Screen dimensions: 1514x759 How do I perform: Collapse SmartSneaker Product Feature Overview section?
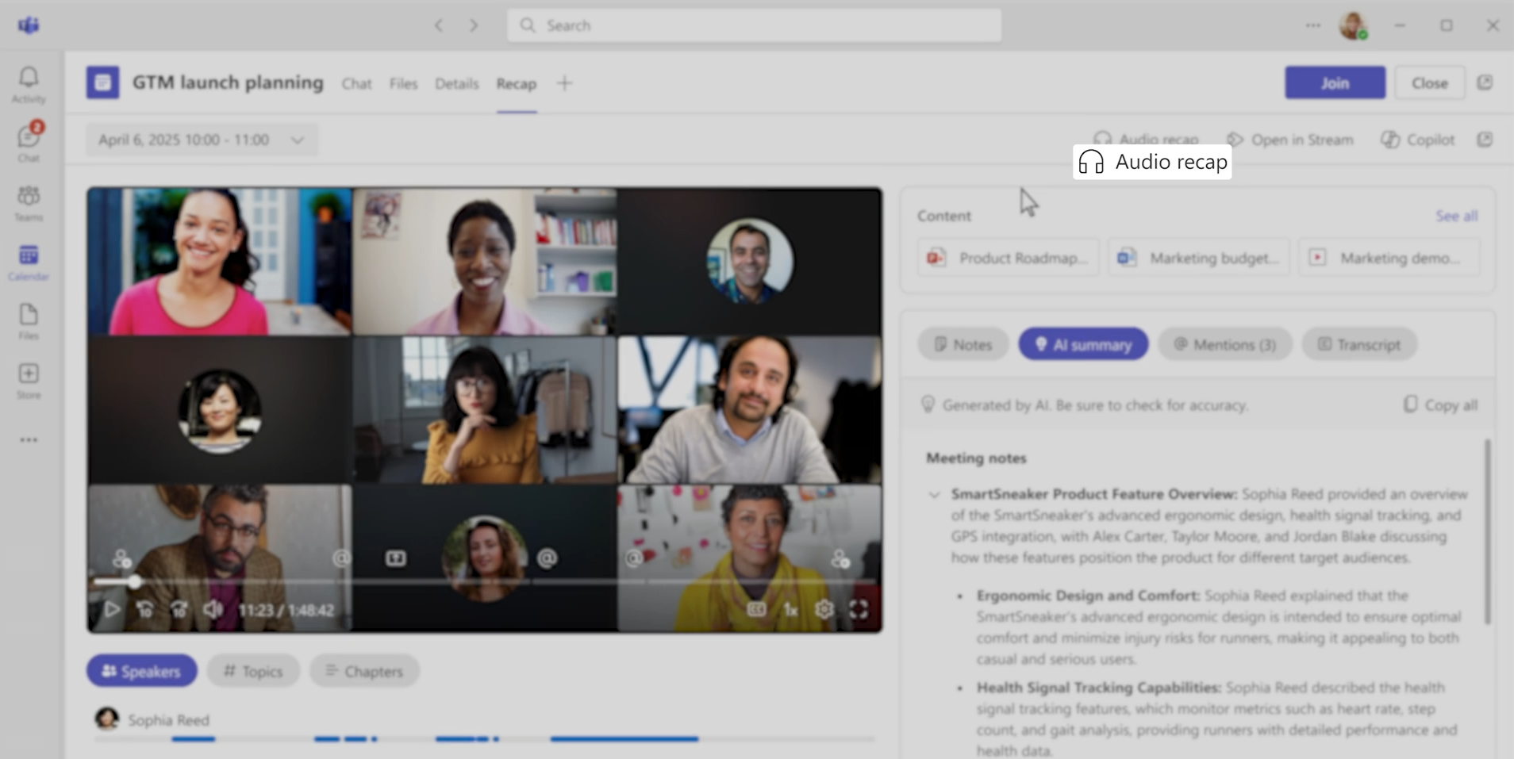(934, 495)
